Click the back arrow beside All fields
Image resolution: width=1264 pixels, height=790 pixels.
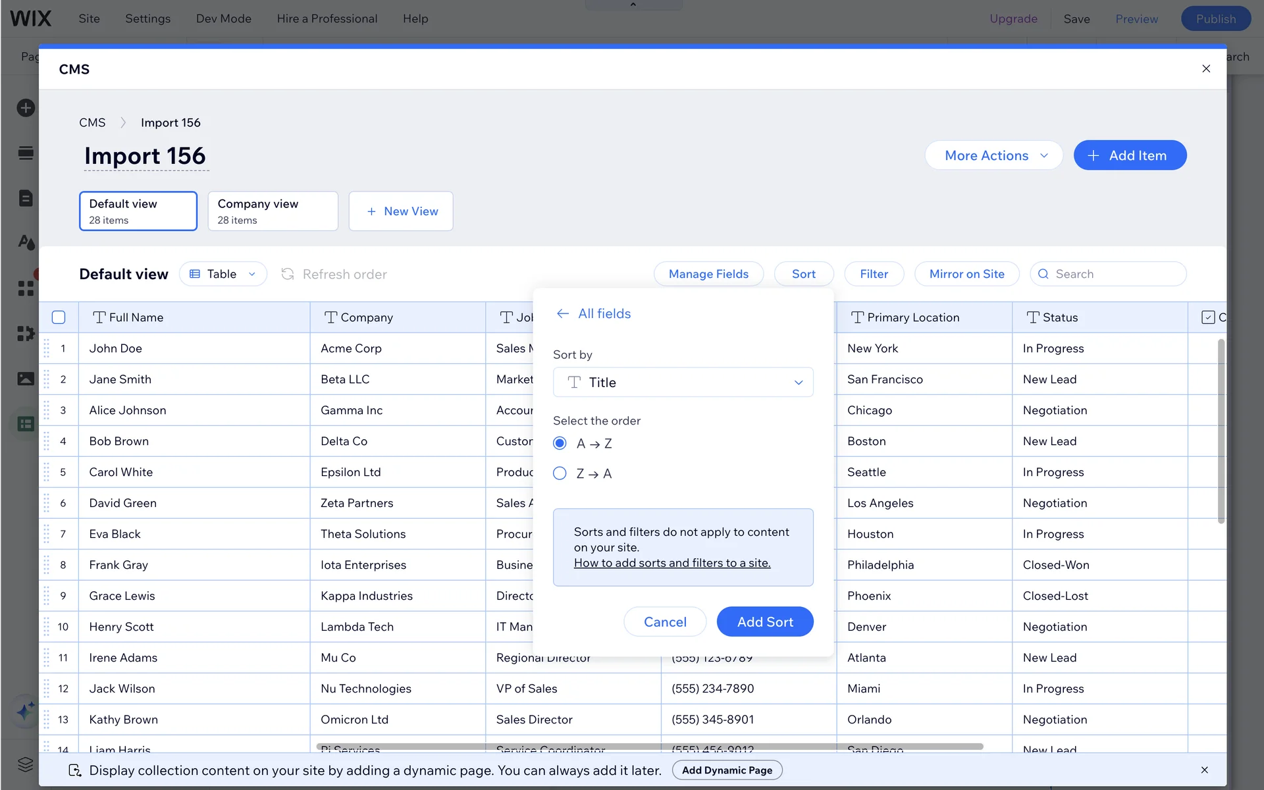click(x=562, y=313)
